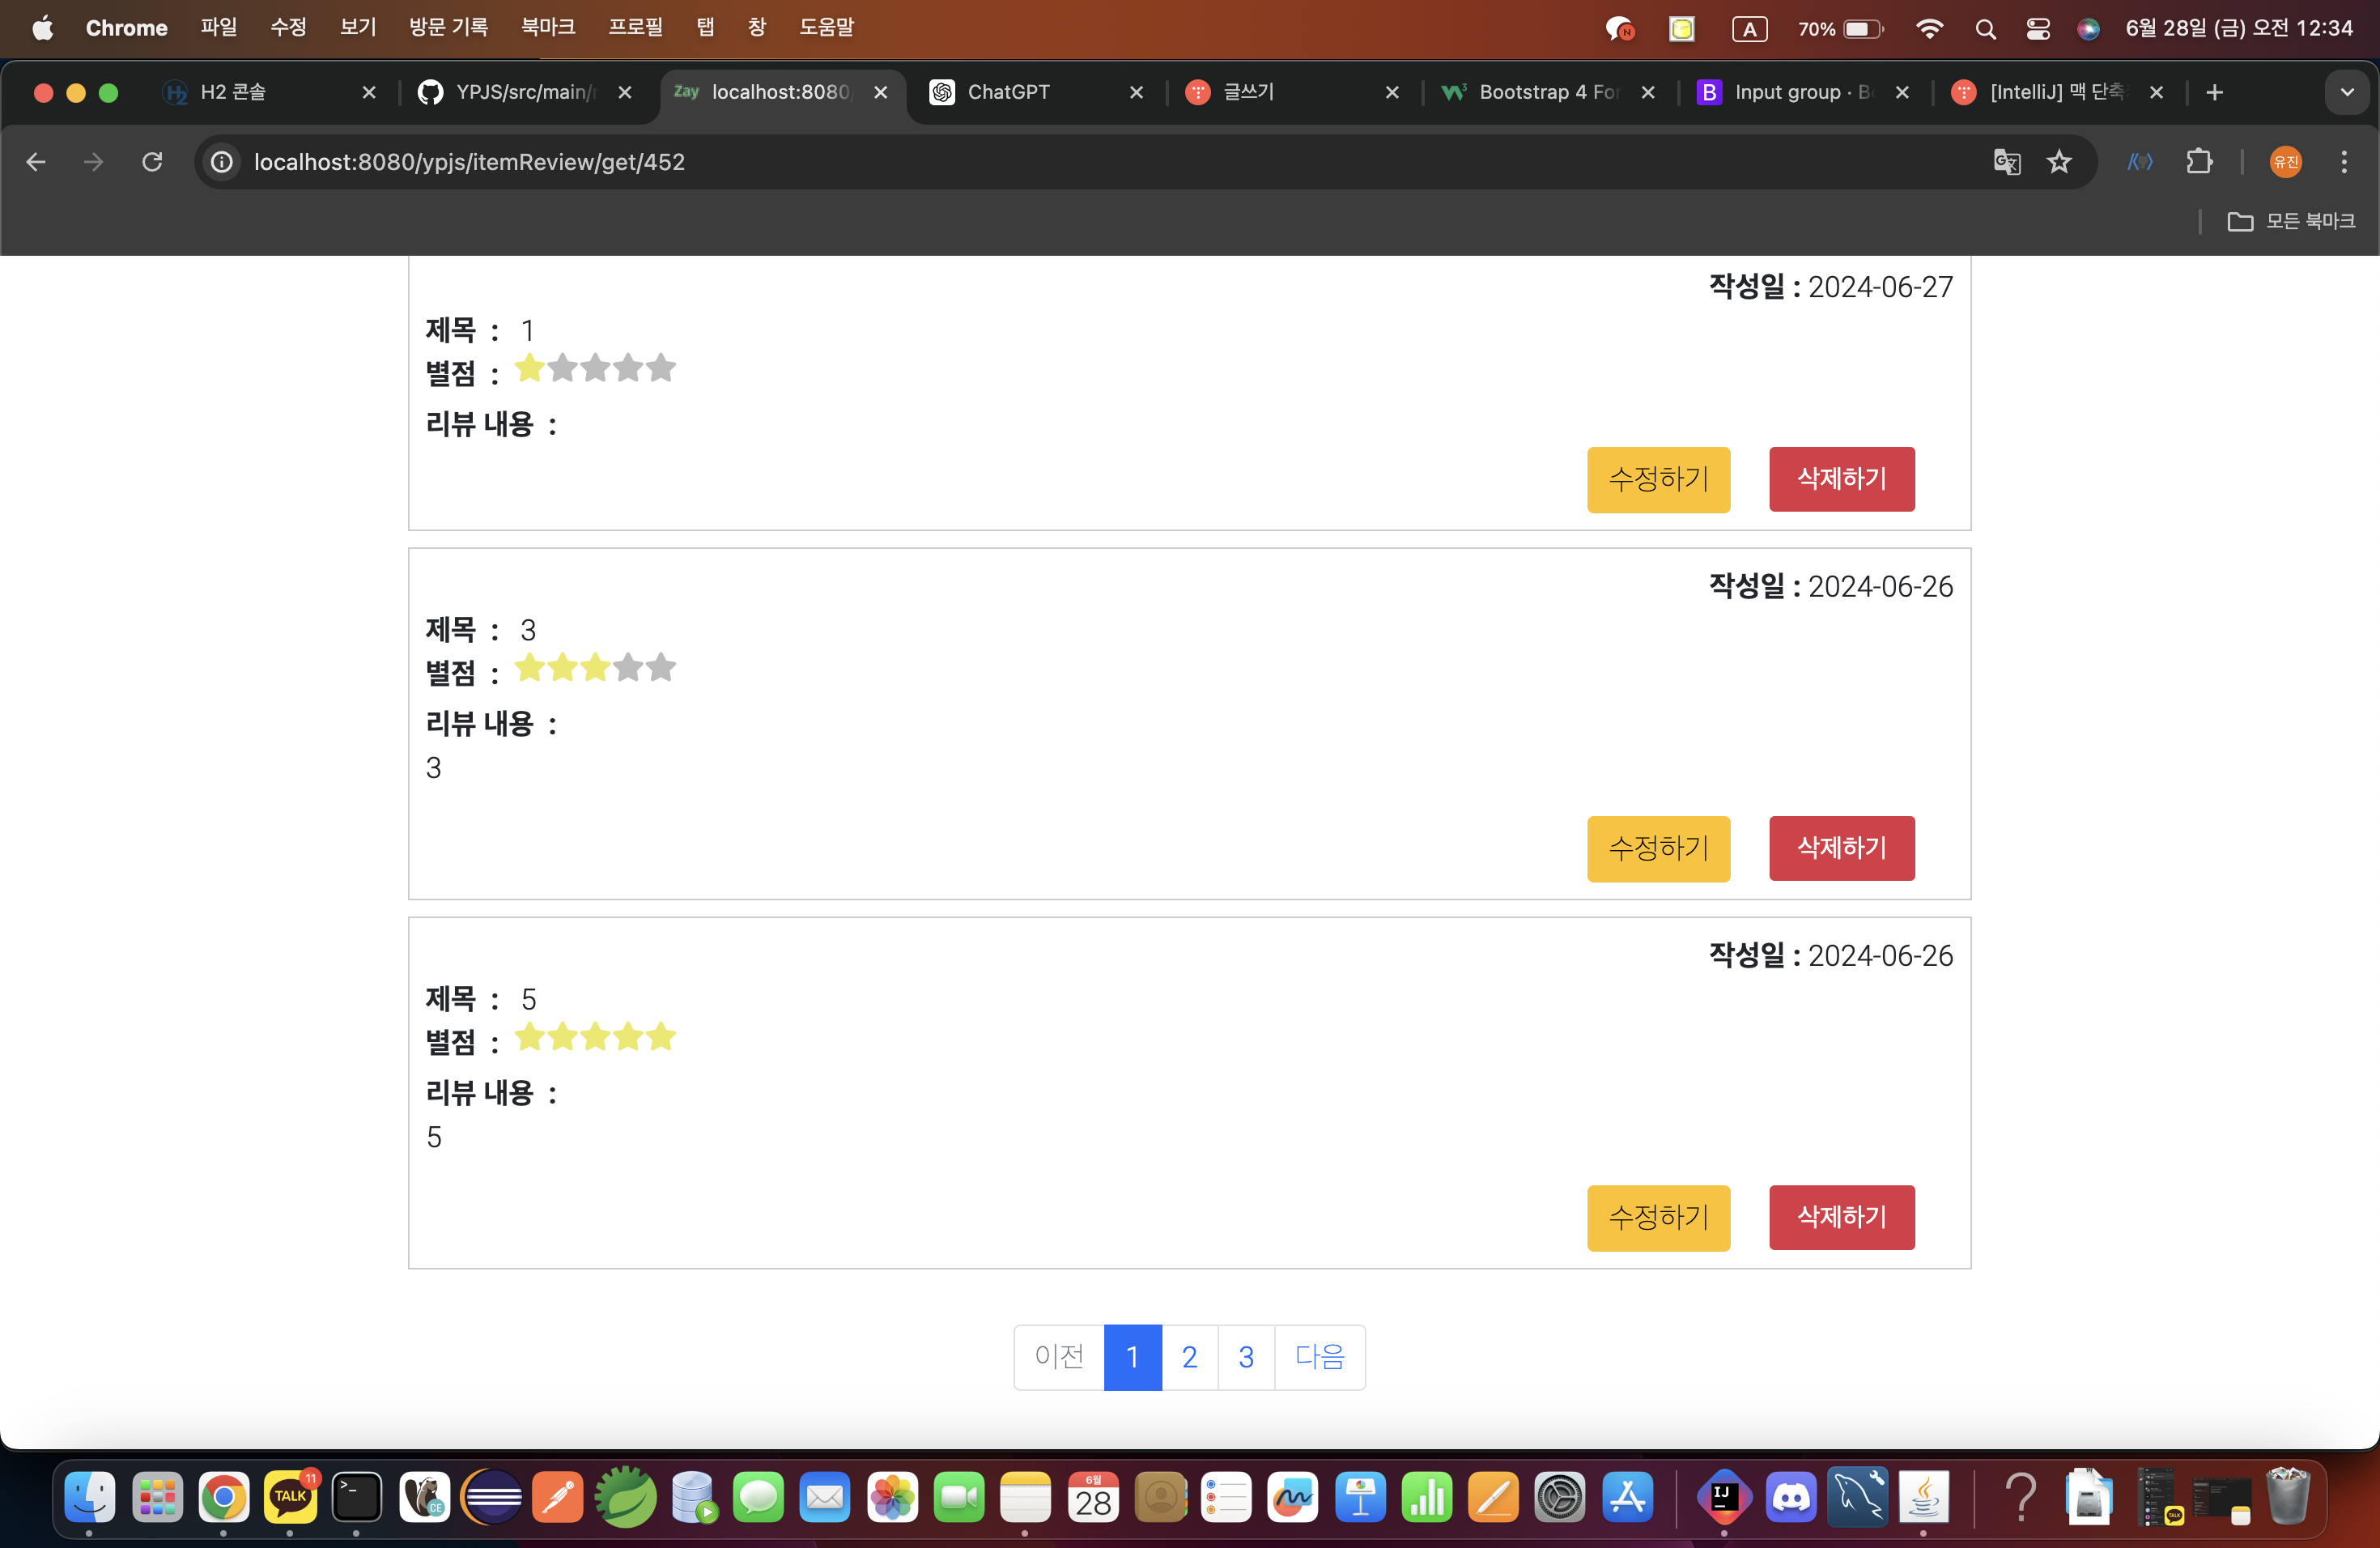Click the first star of review 1 rating
This screenshot has width=2380, height=1548.
pos(530,368)
